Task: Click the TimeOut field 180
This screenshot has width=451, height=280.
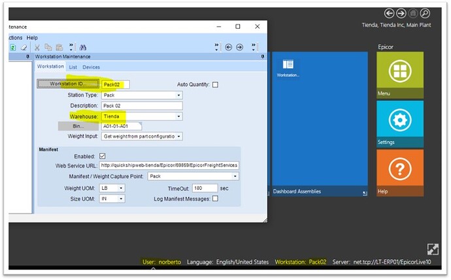Action: tap(205, 188)
